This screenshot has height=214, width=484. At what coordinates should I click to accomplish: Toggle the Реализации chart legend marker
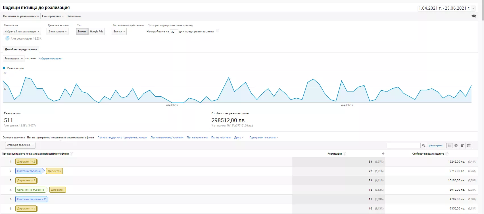(4, 68)
